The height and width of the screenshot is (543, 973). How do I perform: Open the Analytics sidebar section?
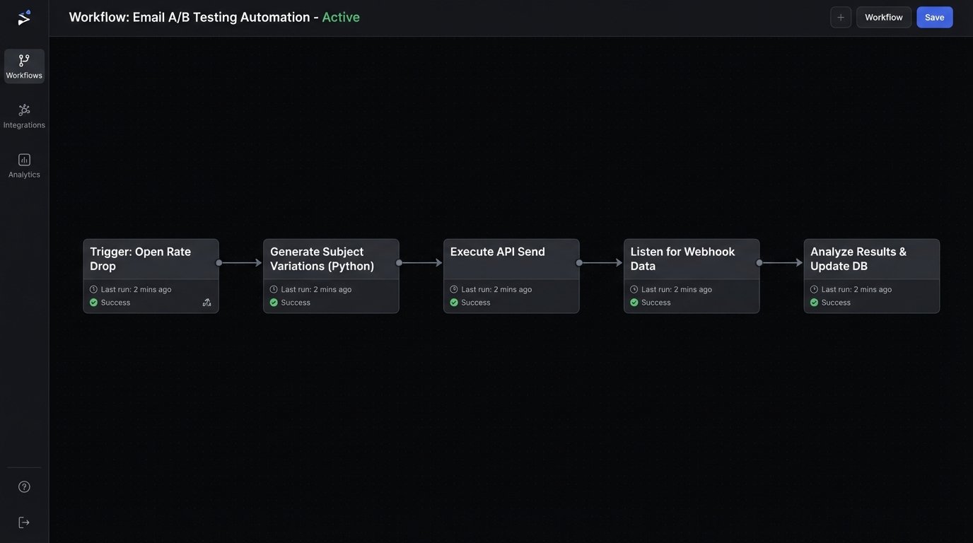24,165
